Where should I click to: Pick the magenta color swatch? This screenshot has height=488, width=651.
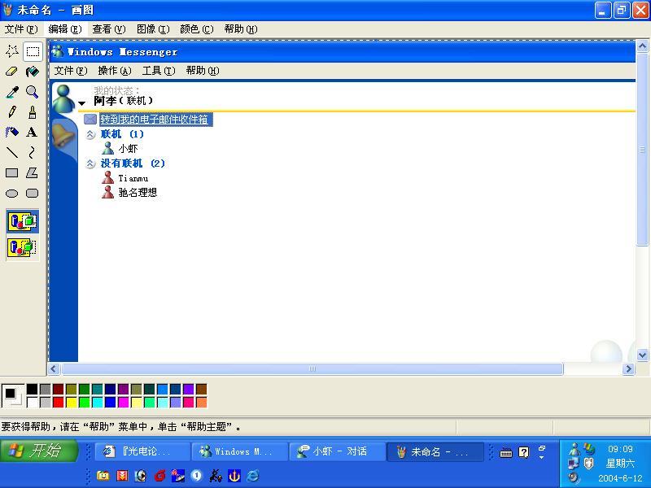[124, 402]
